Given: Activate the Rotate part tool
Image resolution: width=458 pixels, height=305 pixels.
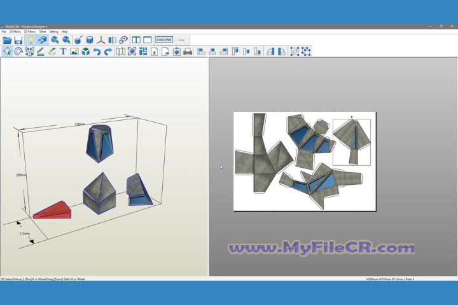Looking at the screenshot, I should point(18,51).
